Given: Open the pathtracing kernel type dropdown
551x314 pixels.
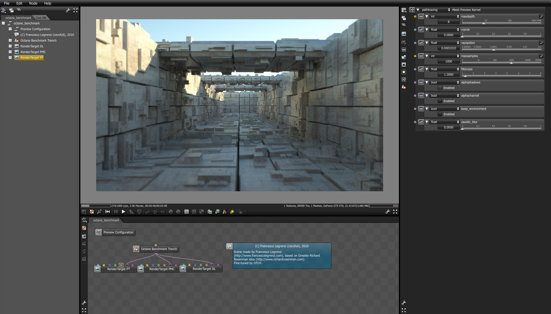Looking at the screenshot, I should pos(436,10).
